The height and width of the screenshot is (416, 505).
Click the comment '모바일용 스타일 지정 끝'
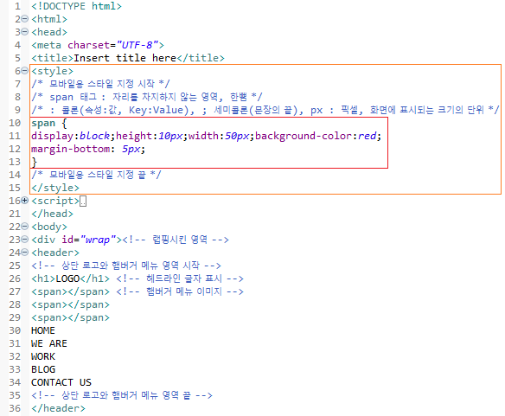[x=96, y=175]
